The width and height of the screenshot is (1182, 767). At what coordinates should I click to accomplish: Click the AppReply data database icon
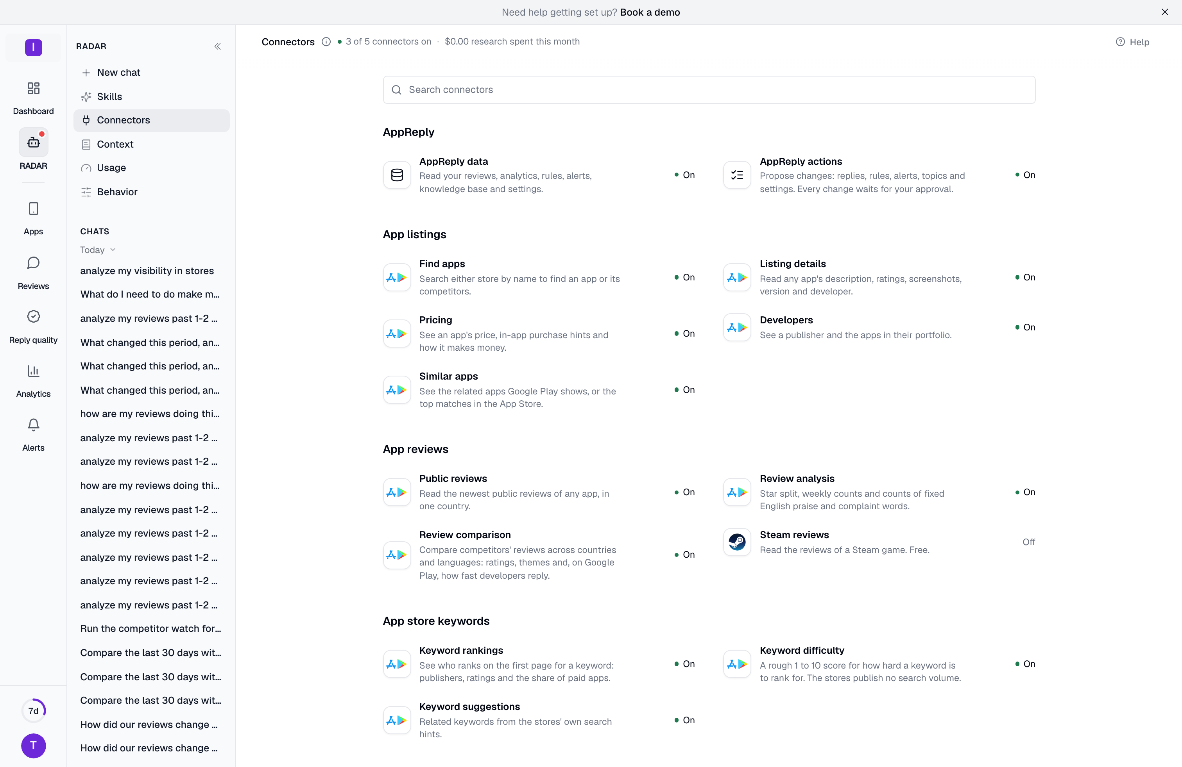397,175
